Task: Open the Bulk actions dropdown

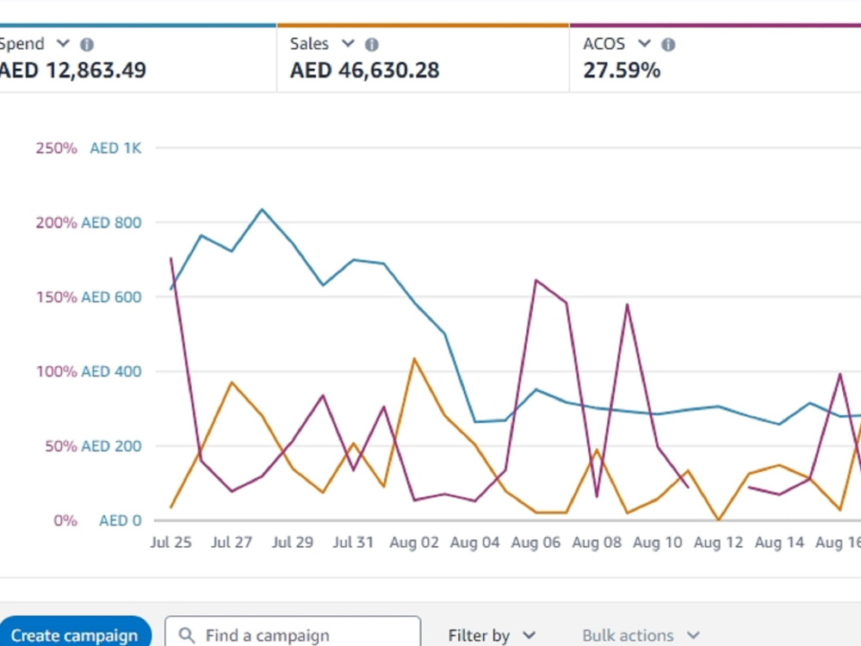Action: [x=641, y=635]
